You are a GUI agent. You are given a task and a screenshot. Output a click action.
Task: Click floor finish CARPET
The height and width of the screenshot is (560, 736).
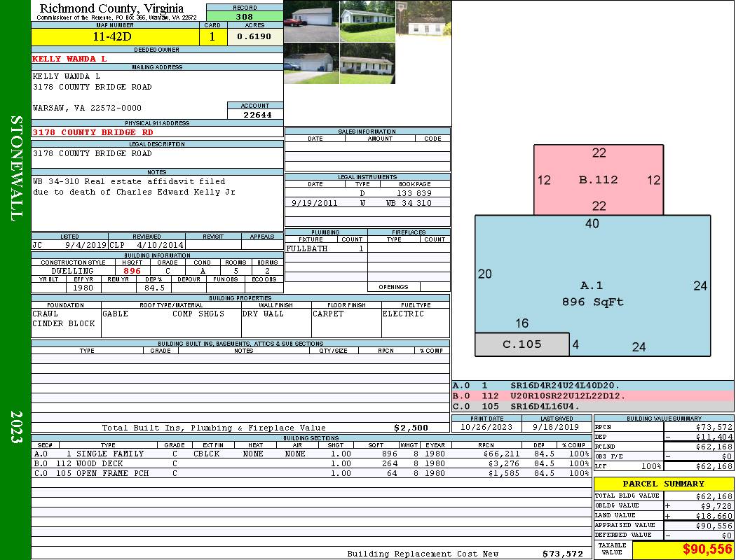tap(328, 314)
